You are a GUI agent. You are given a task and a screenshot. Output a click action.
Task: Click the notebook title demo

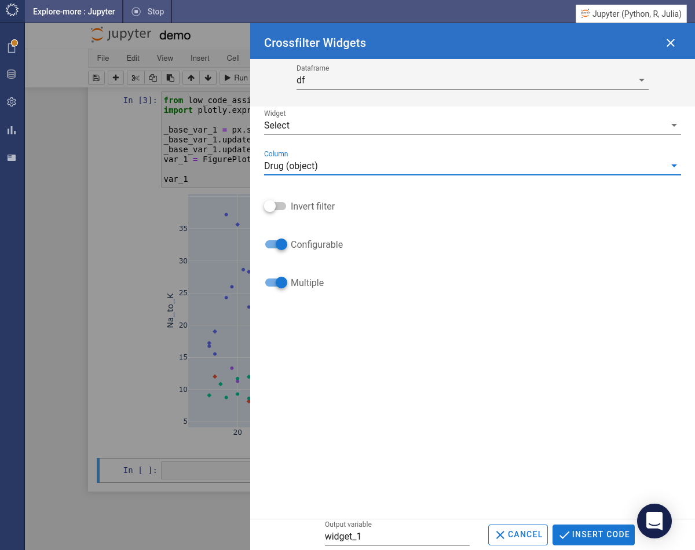[x=175, y=35]
